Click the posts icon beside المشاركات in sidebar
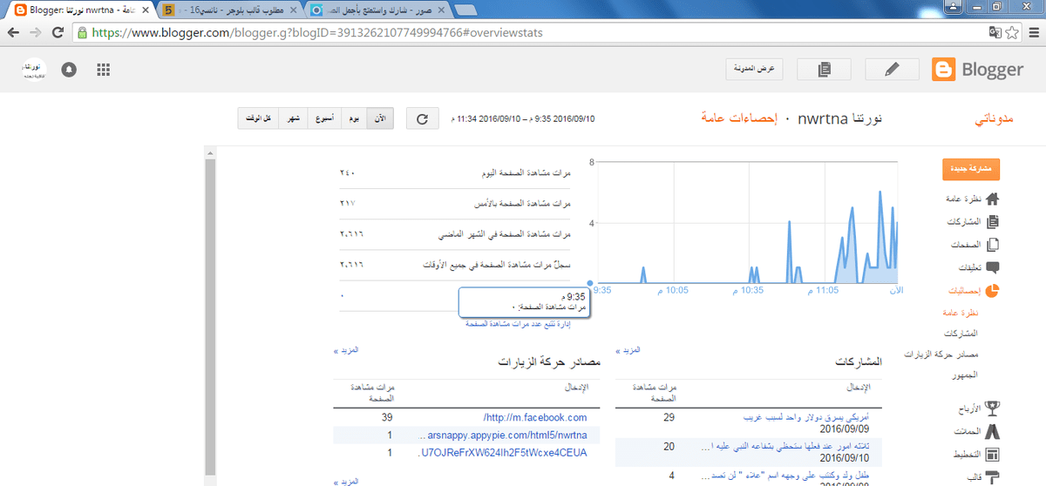 [x=992, y=222]
